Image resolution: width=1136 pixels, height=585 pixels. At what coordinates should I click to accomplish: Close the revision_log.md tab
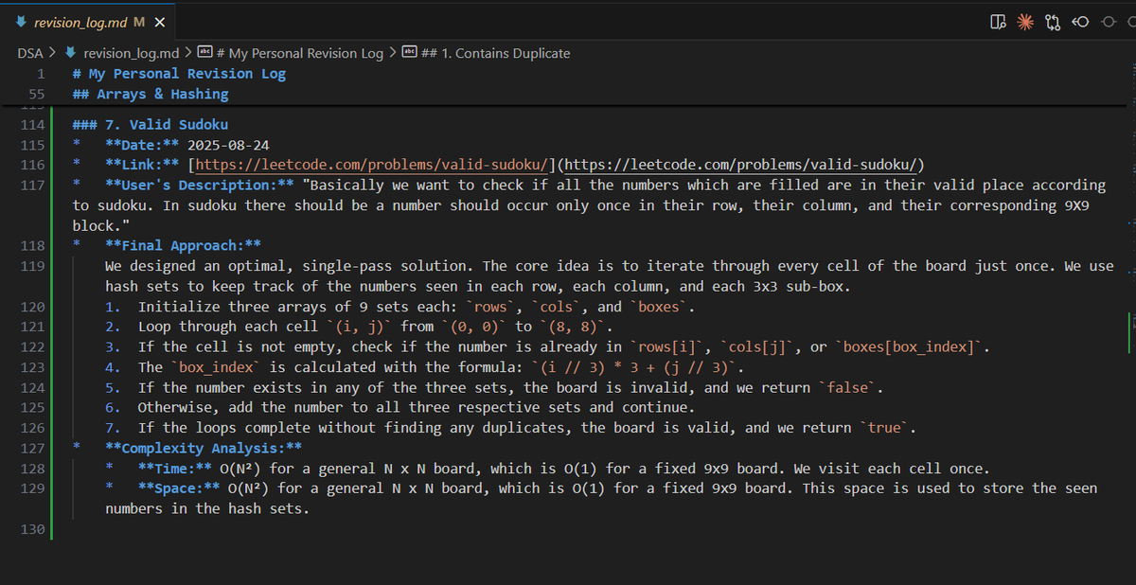[x=159, y=22]
